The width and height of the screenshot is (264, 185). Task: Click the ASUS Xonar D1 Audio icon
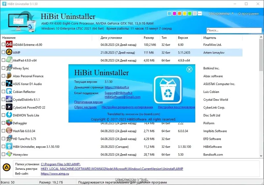click(x=9, y=84)
